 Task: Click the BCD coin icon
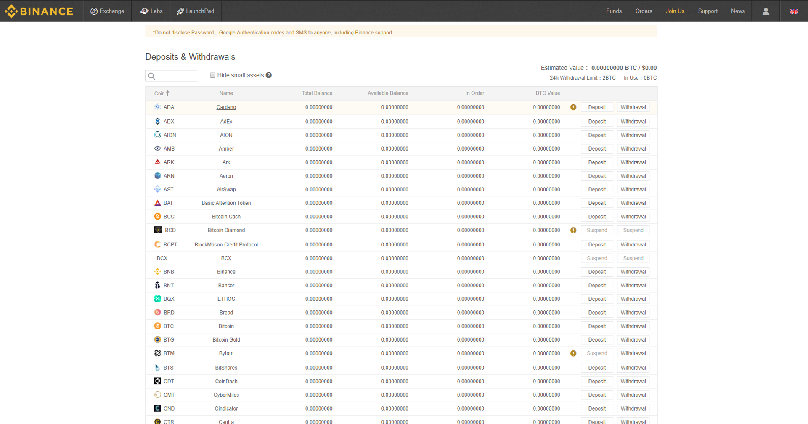coord(158,230)
